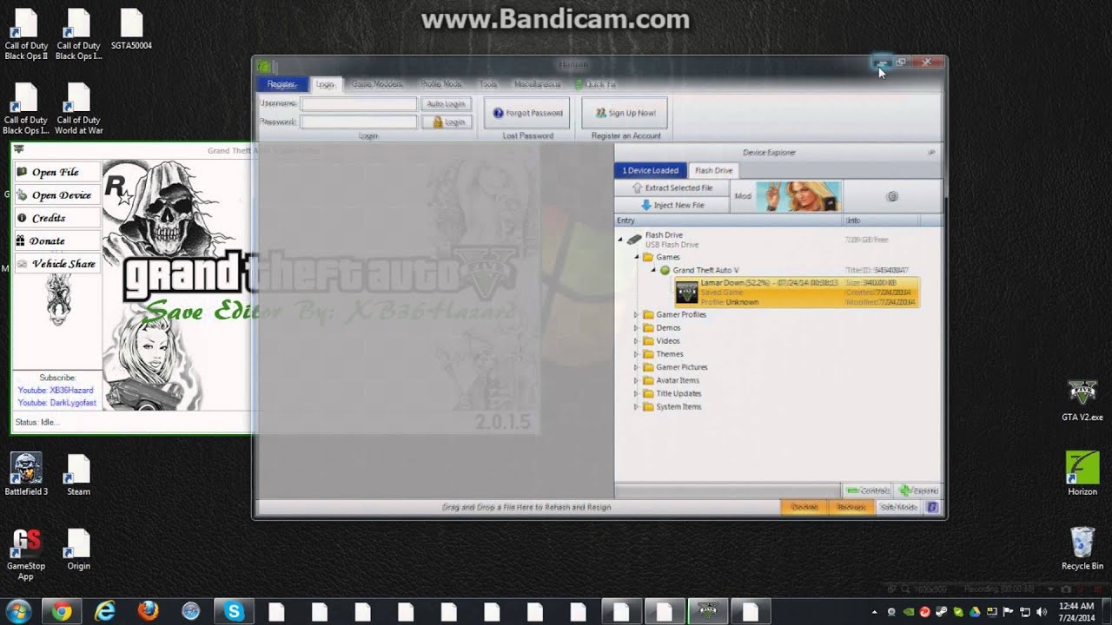Open the Youtube: XB36Hazard link
The image size is (1112, 625).
[56, 391]
